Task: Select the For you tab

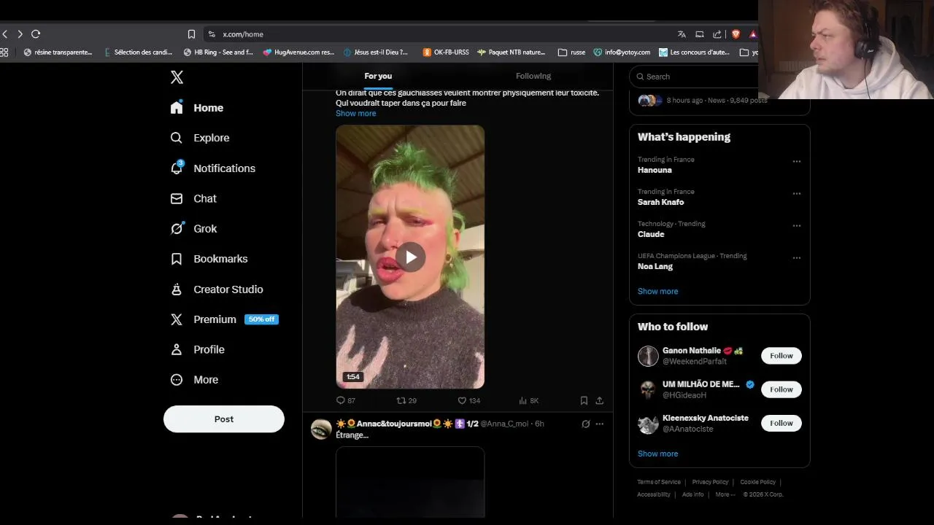Action: pyautogui.click(x=378, y=76)
